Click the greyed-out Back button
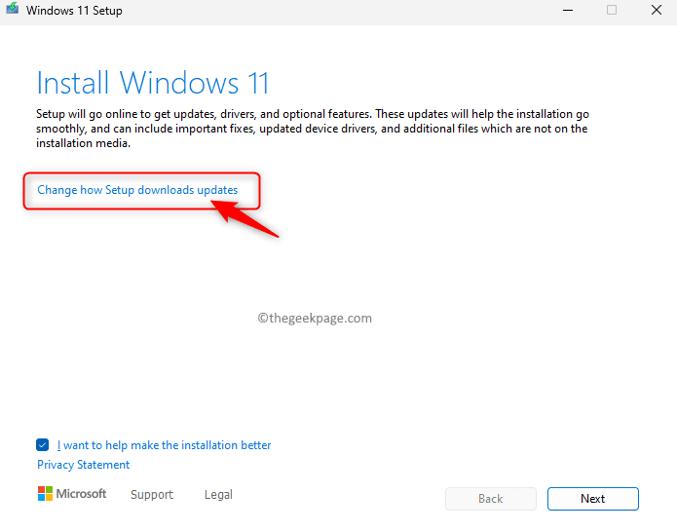This screenshot has width=677, height=531. (491, 499)
